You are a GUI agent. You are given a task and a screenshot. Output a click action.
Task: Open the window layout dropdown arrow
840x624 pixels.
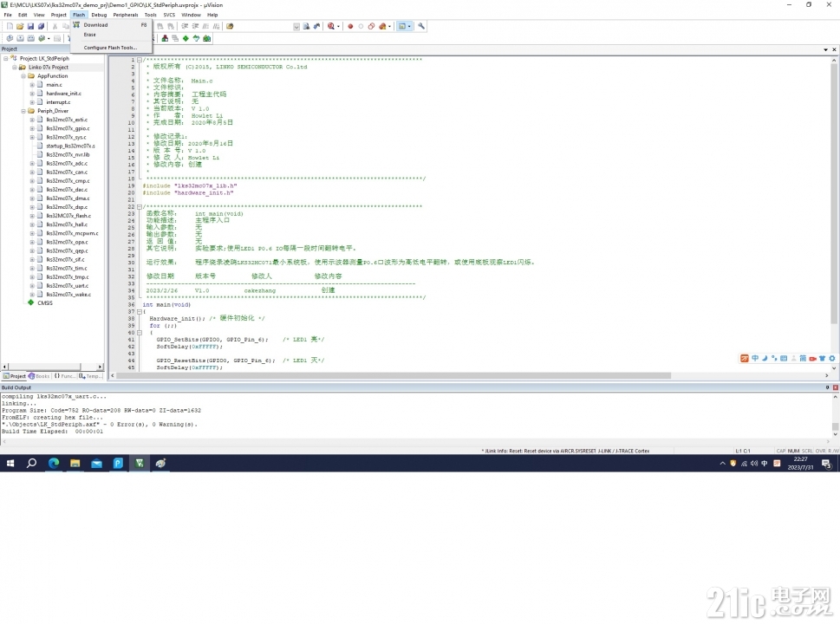(x=409, y=26)
